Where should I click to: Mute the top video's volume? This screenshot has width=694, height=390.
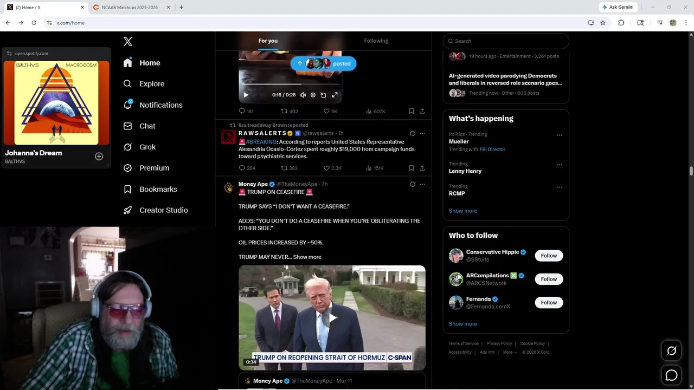(303, 95)
